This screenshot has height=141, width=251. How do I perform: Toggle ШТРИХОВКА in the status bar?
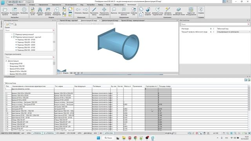pos(109,133)
